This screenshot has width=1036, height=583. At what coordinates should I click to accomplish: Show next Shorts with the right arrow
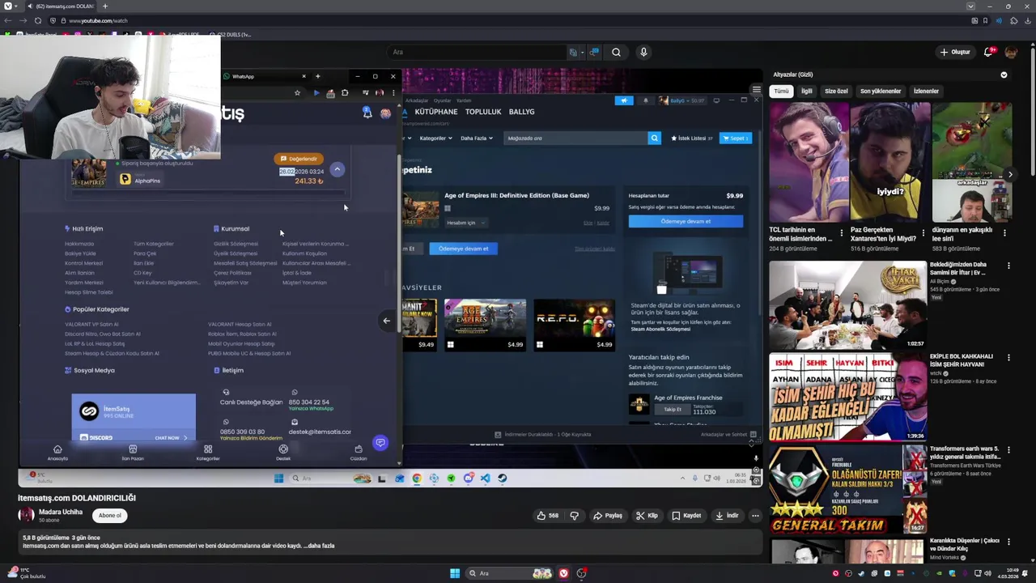point(1010,174)
